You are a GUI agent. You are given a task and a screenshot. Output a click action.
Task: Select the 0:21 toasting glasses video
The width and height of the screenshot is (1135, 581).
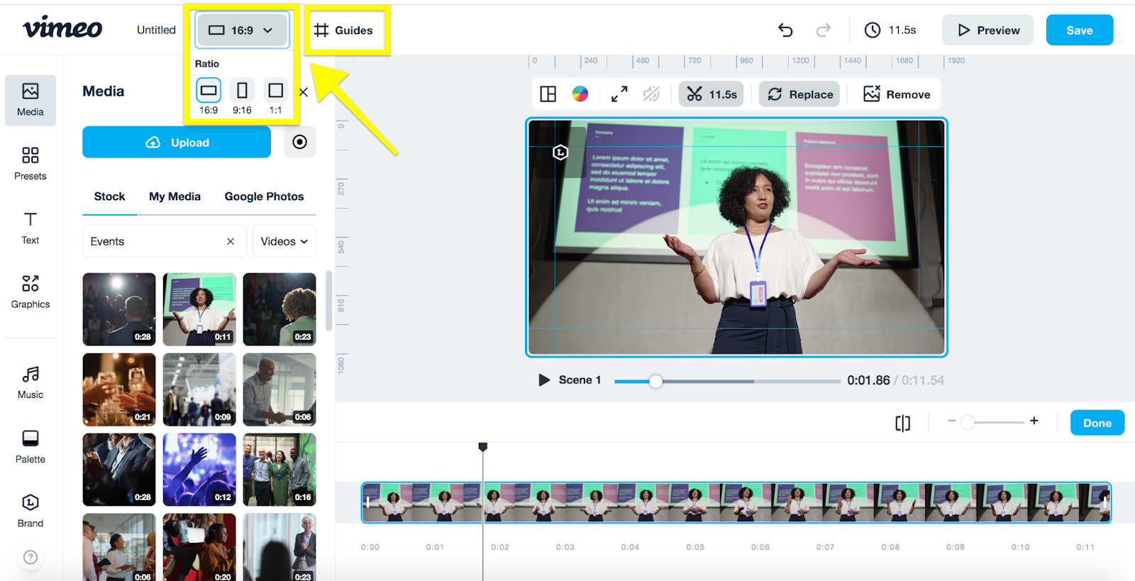coord(119,389)
